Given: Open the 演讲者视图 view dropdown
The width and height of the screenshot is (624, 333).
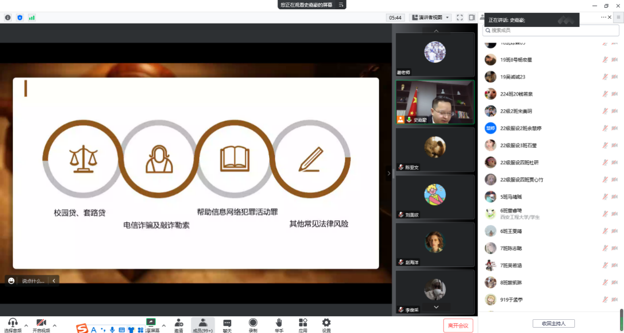Looking at the screenshot, I should [x=430, y=18].
